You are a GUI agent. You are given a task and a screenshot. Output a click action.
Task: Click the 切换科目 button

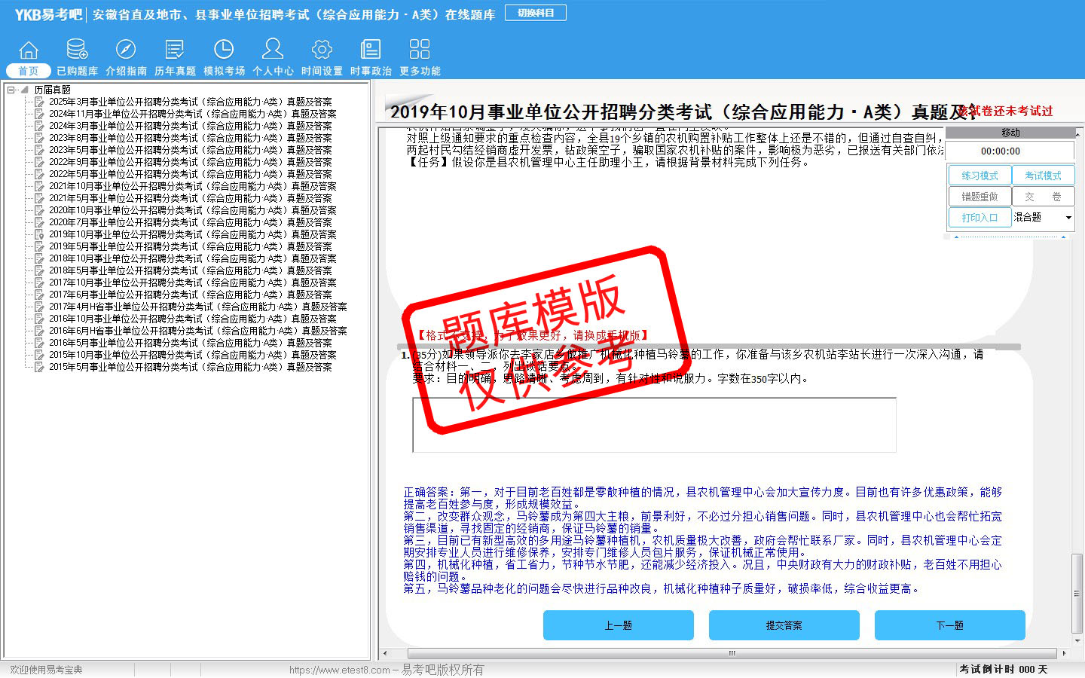[536, 13]
